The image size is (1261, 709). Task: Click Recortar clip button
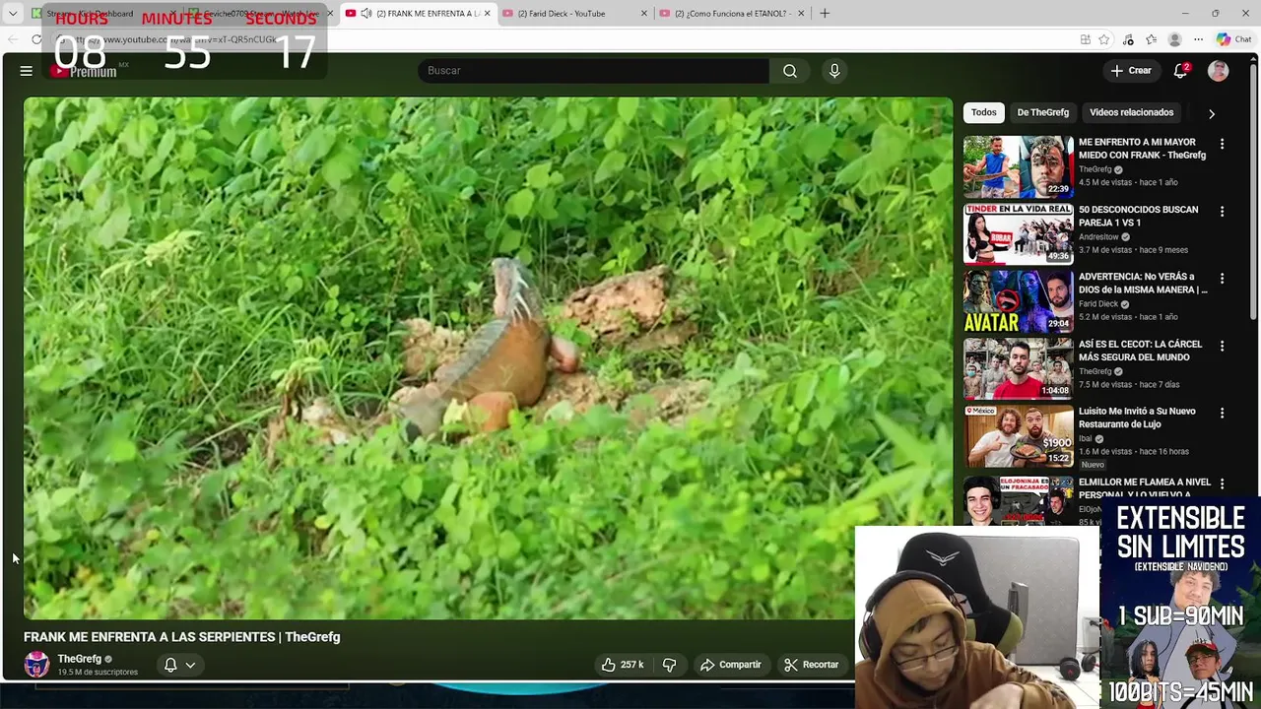click(811, 665)
